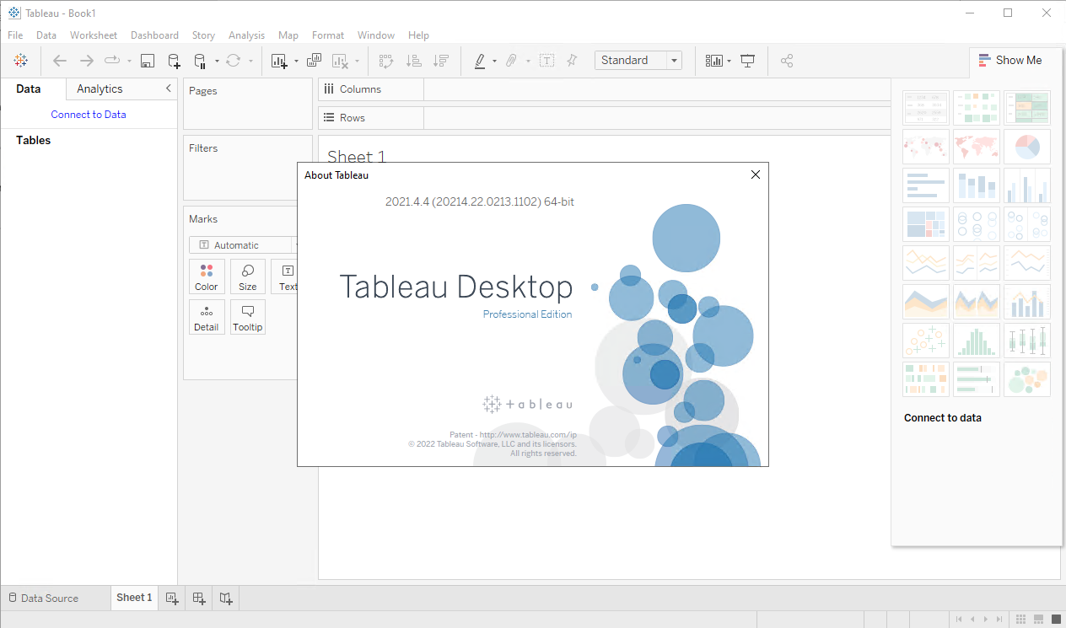The height and width of the screenshot is (628, 1066).
Task: Click the Sort Ascending icon
Action: 413,61
